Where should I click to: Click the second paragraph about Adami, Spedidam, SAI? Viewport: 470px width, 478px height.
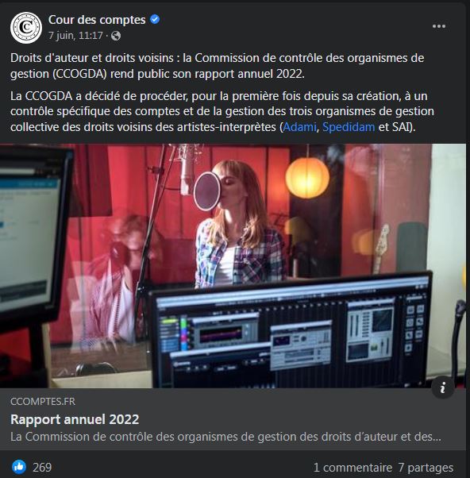pyautogui.click(x=222, y=112)
